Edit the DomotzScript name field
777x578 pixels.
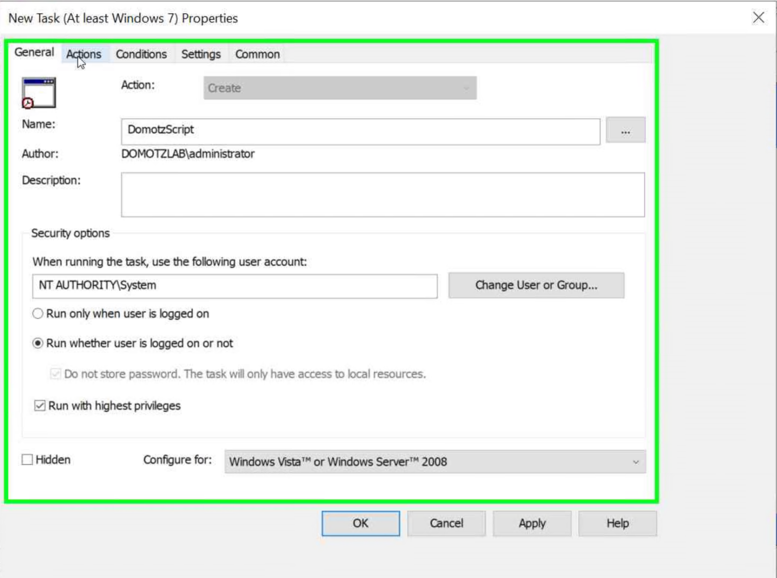[360, 130]
